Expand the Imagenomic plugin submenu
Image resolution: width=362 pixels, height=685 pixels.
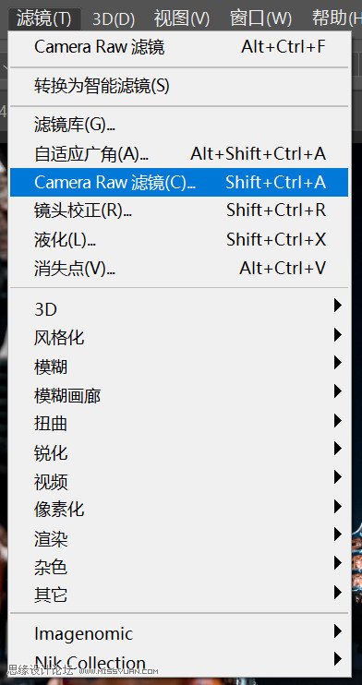pos(179,633)
